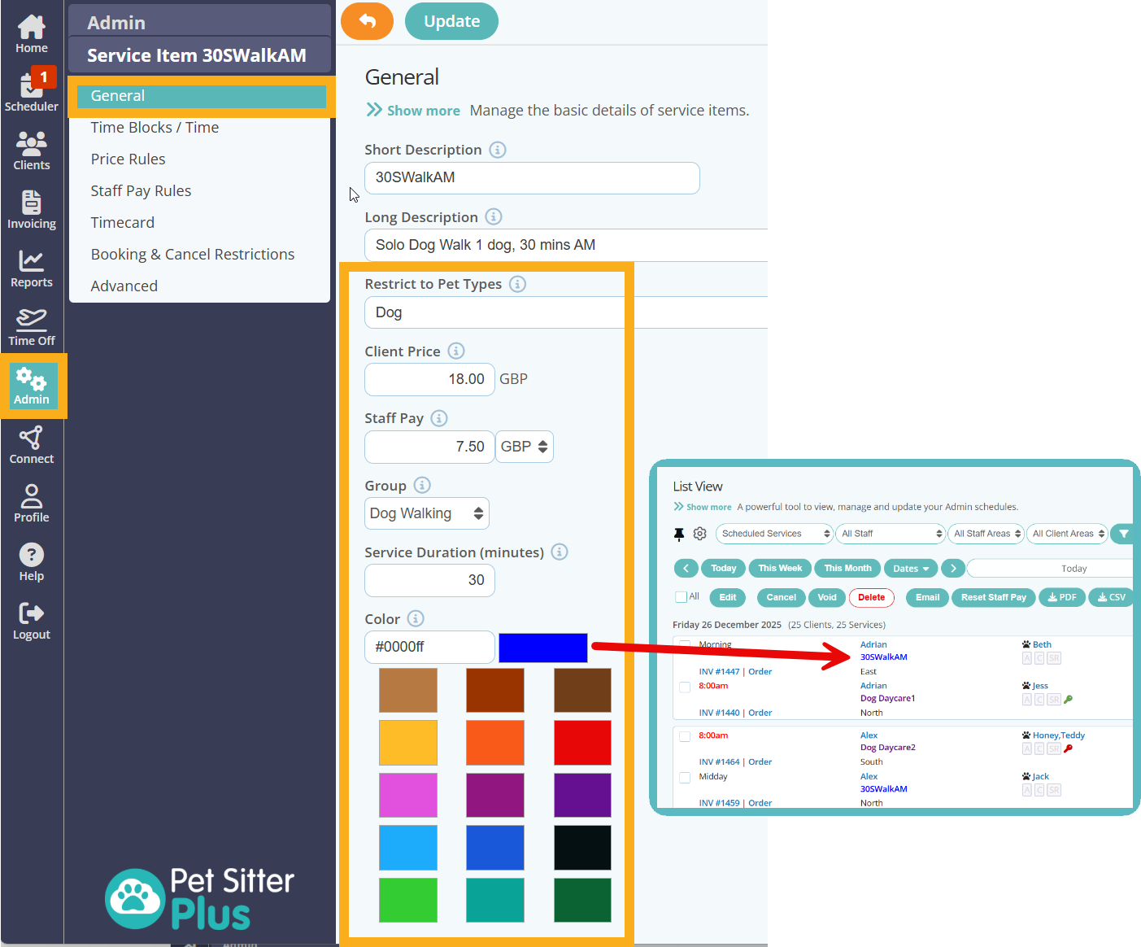Select the Connect sidebar icon
Viewport: 1141px width, 947px height.
[32, 444]
